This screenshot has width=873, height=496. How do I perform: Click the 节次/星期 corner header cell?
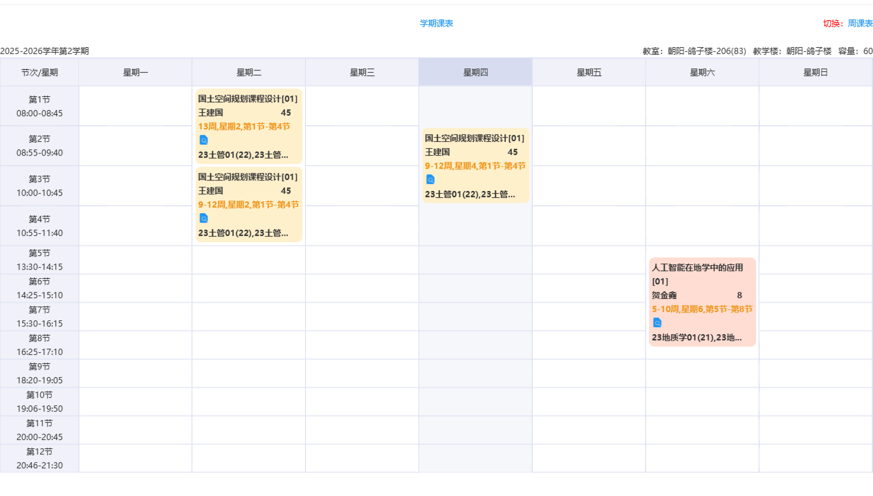tap(39, 73)
